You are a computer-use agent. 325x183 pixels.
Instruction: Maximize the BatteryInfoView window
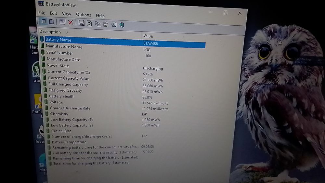[x=225, y=13]
